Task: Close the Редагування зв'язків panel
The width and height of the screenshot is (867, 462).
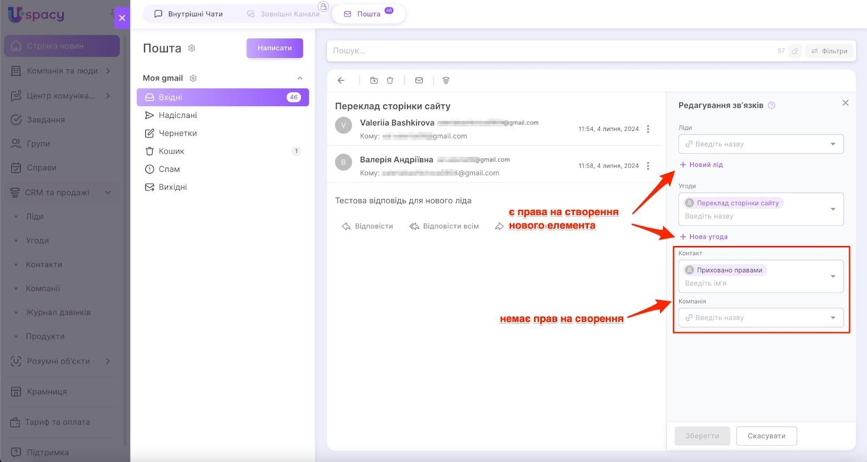Action: pos(845,103)
